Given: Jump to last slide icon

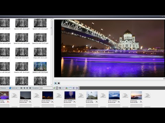Looking at the screenshot, I should click(x=30, y=88).
